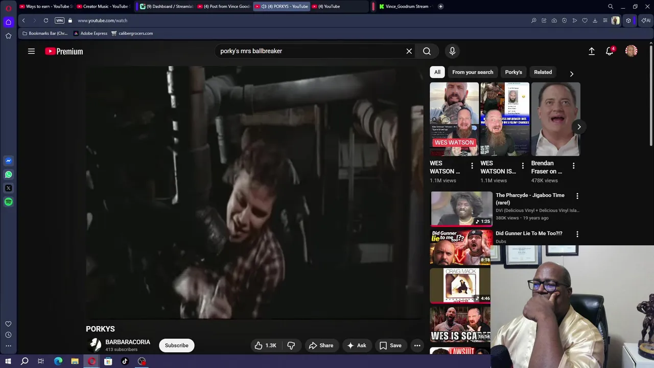Open options for The Pharcyde video

(x=577, y=196)
